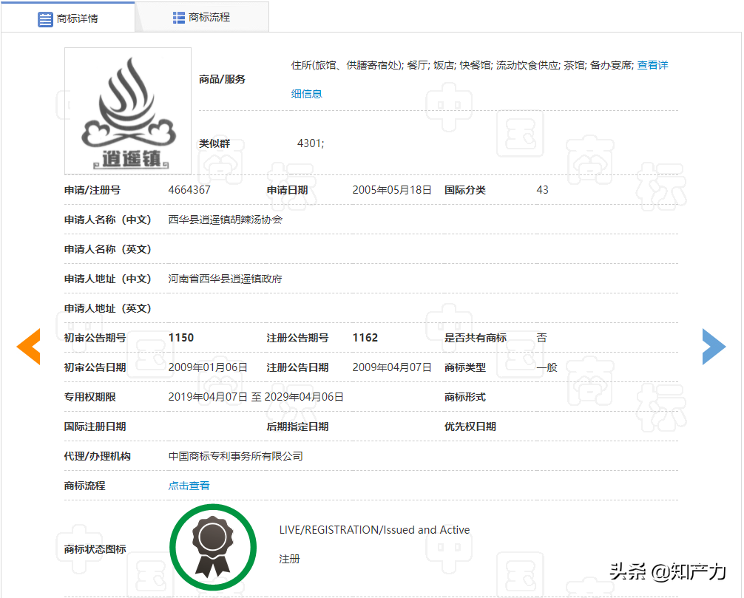Select the 注册 status text
Viewport: 744px width, 598px height.
tap(289, 559)
